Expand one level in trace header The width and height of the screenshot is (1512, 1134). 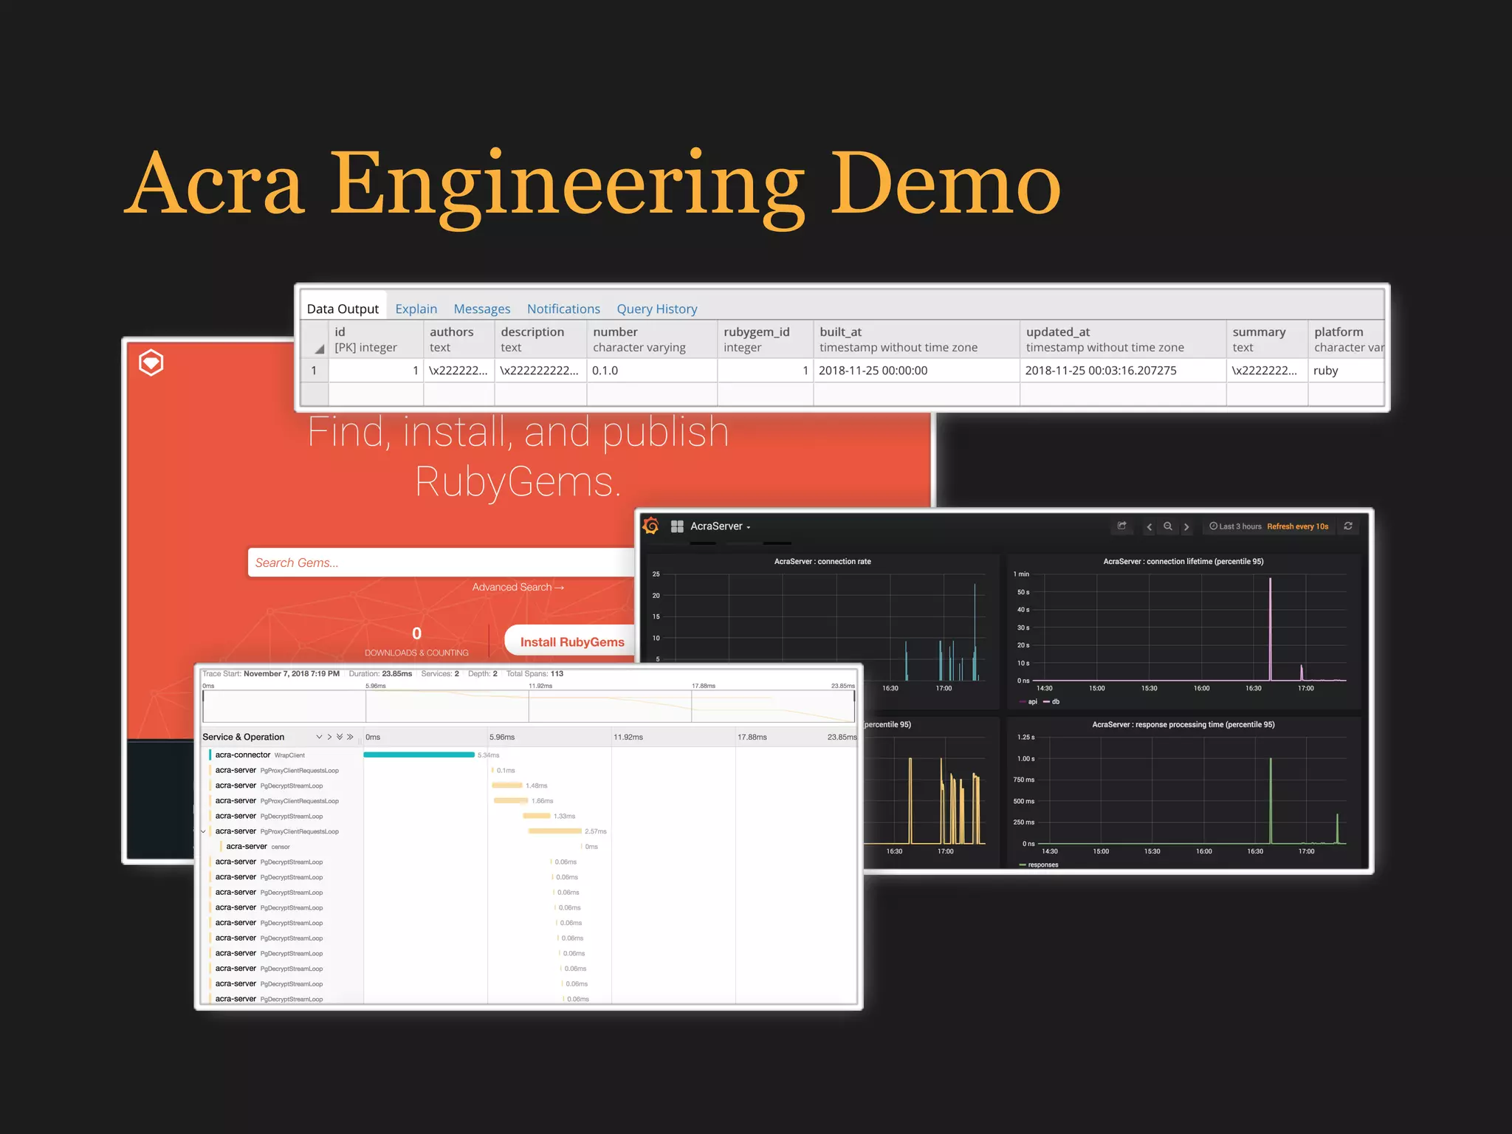[x=319, y=737]
